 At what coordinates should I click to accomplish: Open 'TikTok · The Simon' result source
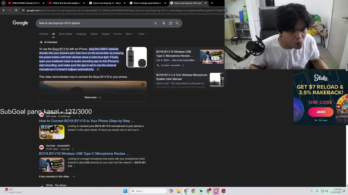56,185
